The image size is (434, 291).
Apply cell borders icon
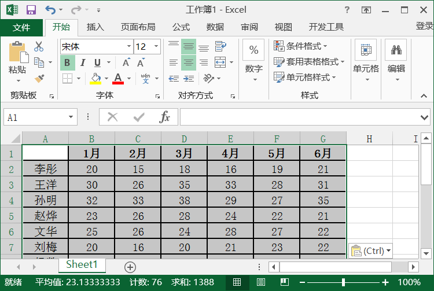(x=67, y=79)
